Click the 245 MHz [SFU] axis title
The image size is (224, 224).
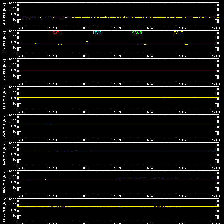[4, 14]
